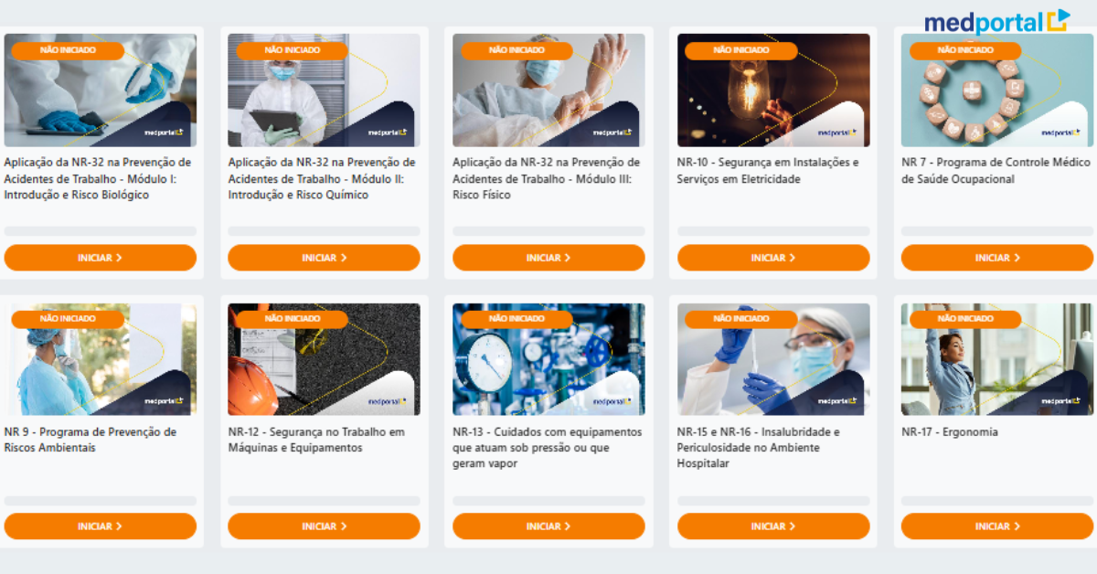This screenshot has width=1097, height=574.
Task: Start NR-12 Máquinas e Equipamentos course
Action: pos(324,526)
